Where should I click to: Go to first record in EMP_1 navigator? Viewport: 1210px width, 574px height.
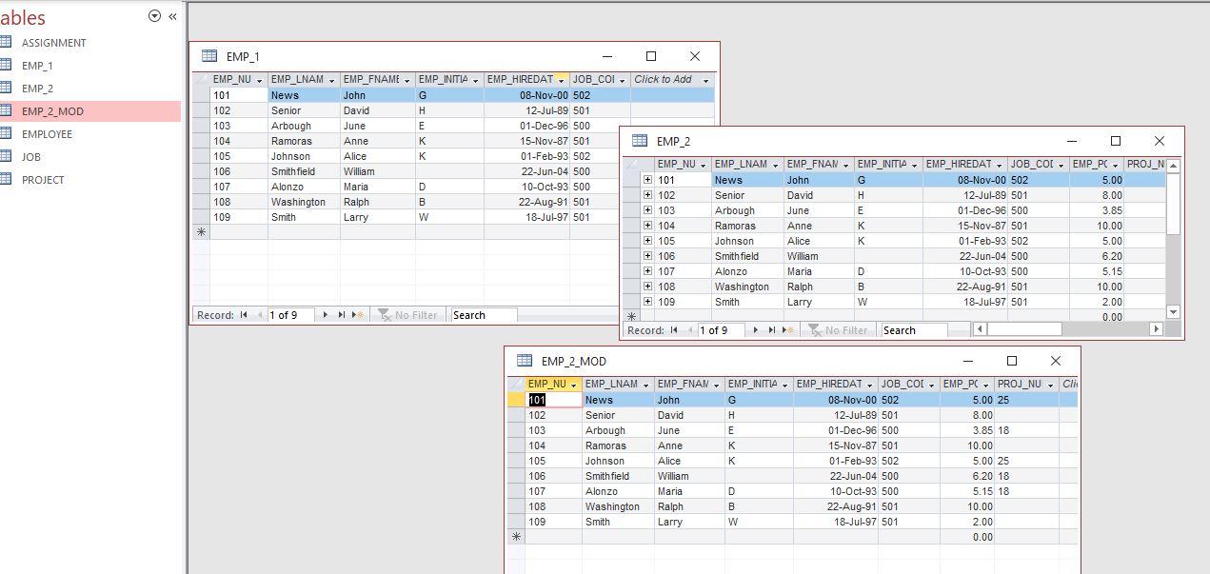[244, 315]
